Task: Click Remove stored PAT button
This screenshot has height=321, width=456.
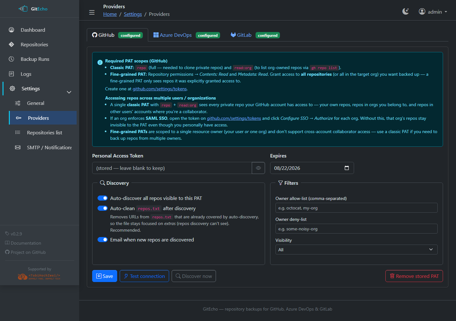Action: [x=414, y=276]
